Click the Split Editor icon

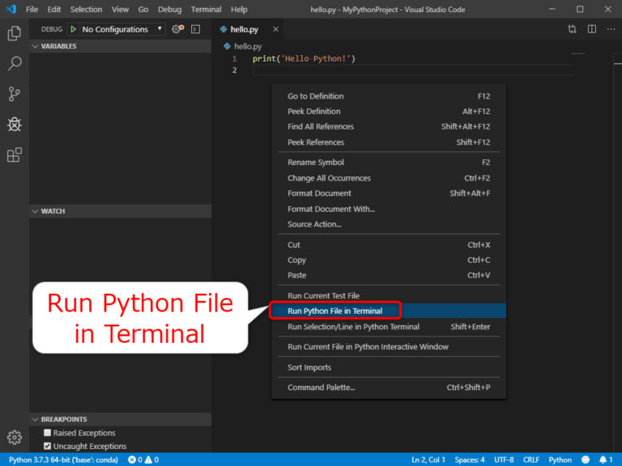pos(592,29)
